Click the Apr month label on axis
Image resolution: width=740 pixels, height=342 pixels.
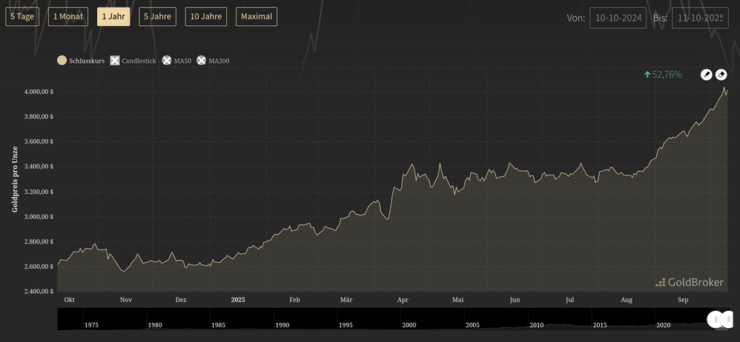(x=403, y=300)
